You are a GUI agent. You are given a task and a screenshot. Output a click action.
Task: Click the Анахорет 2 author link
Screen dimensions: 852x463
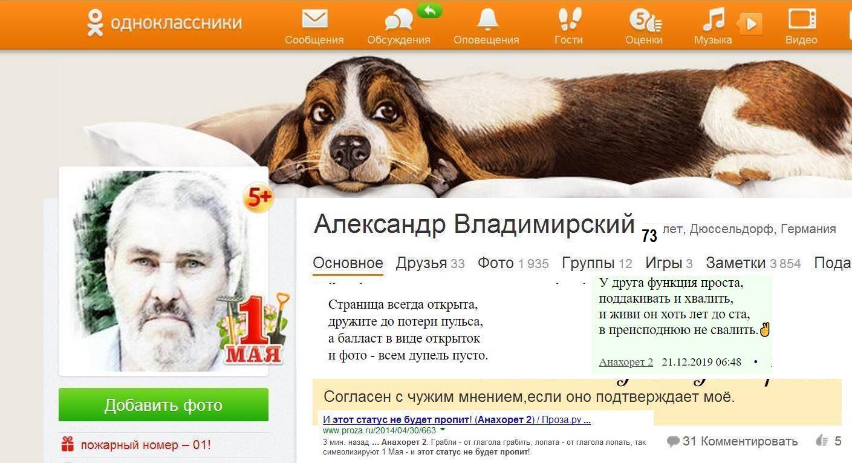[626, 362]
